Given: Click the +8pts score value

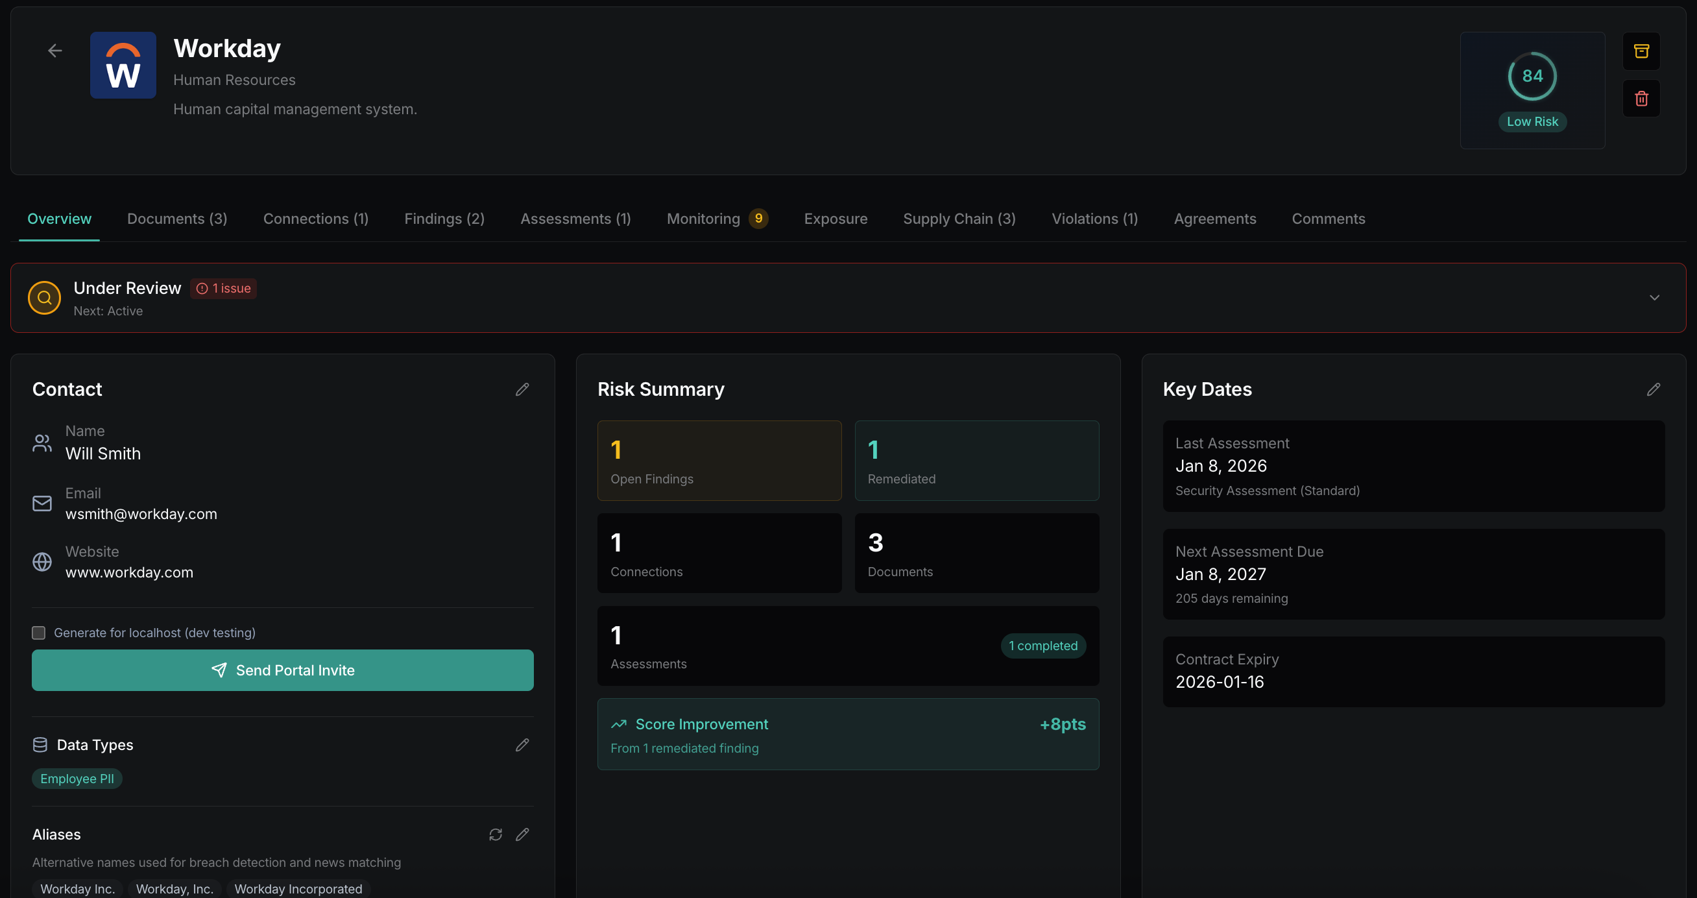Looking at the screenshot, I should (1063, 724).
